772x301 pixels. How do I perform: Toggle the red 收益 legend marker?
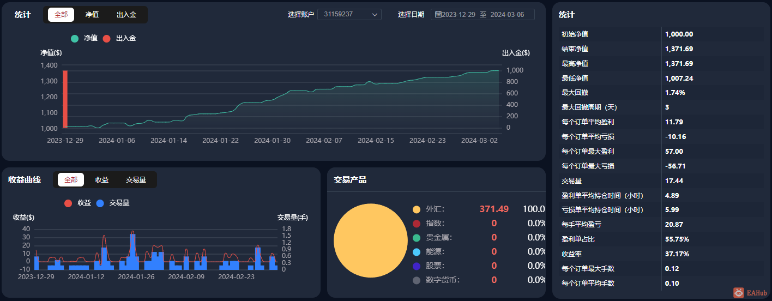(x=68, y=203)
